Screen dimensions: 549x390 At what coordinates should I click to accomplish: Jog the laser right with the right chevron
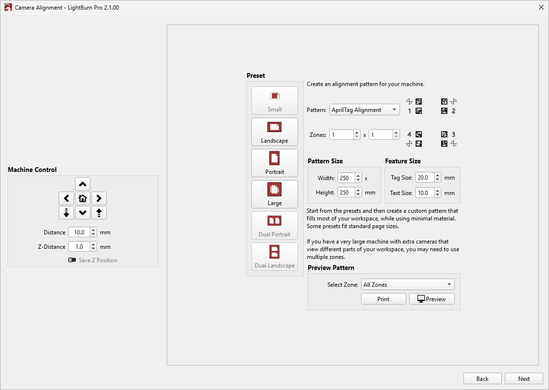click(x=99, y=198)
